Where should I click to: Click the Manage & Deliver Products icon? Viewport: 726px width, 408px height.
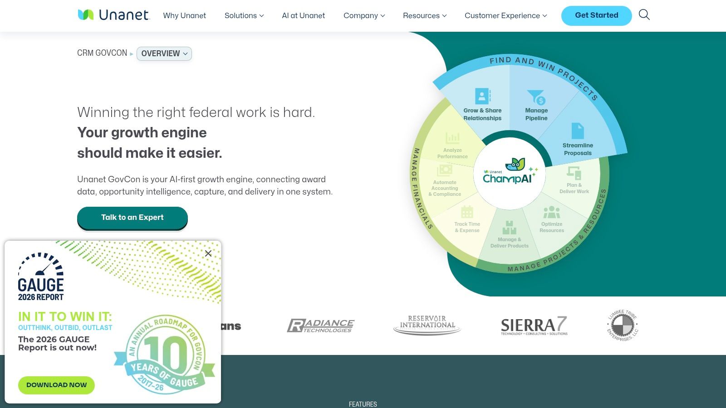509,228
